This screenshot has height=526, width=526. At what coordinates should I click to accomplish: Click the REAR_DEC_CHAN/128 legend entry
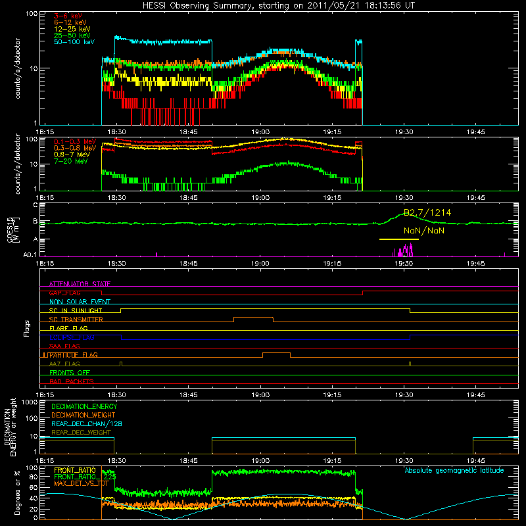[x=87, y=423]
